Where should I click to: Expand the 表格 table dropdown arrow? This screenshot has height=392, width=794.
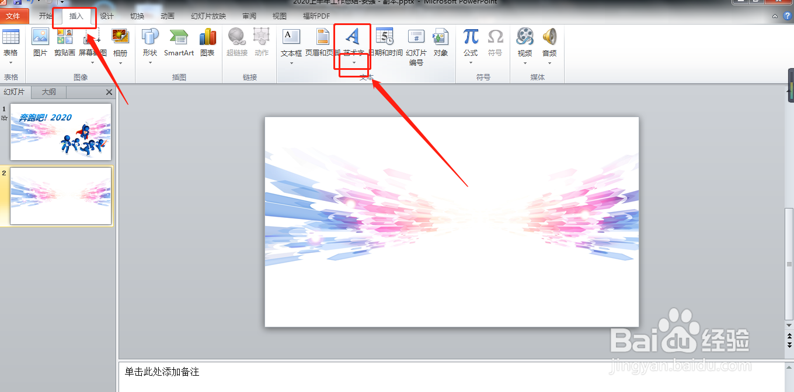click(11, 63)
